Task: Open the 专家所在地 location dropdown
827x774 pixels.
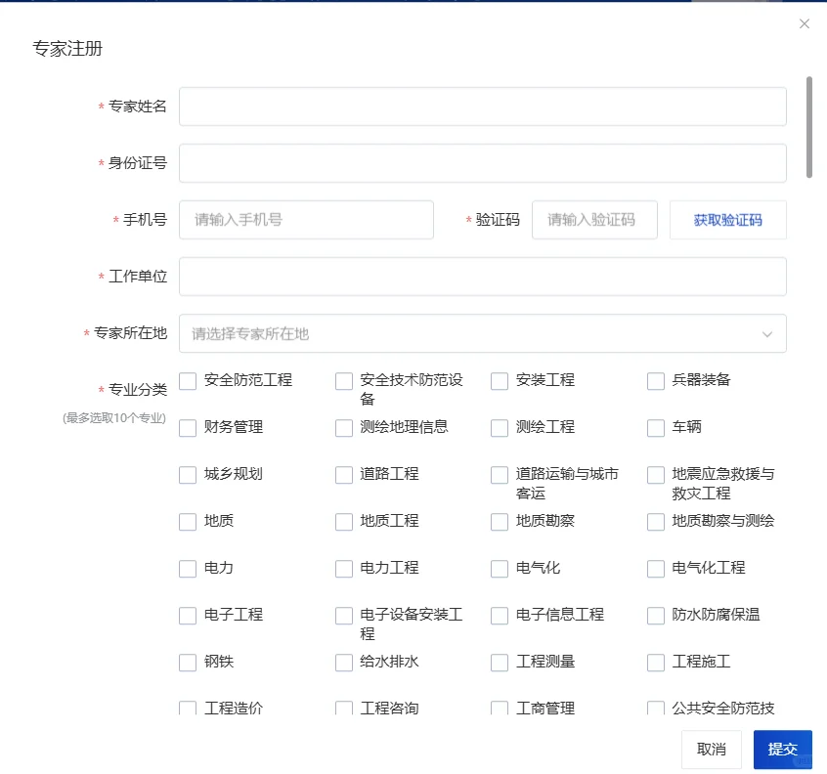Action: (x=482, y=333)
